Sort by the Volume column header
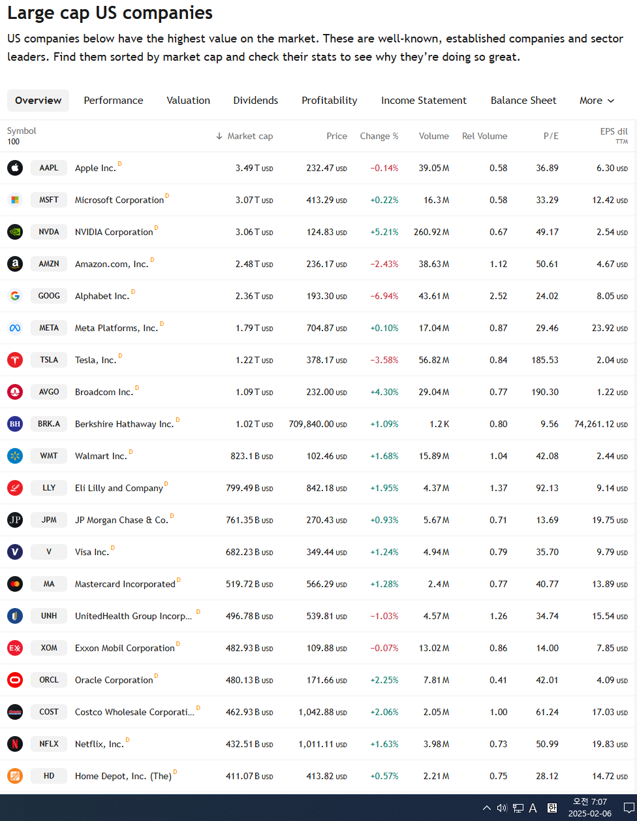Image resolution: width=637 pixels, height=821 pixels. click(434, 136)
